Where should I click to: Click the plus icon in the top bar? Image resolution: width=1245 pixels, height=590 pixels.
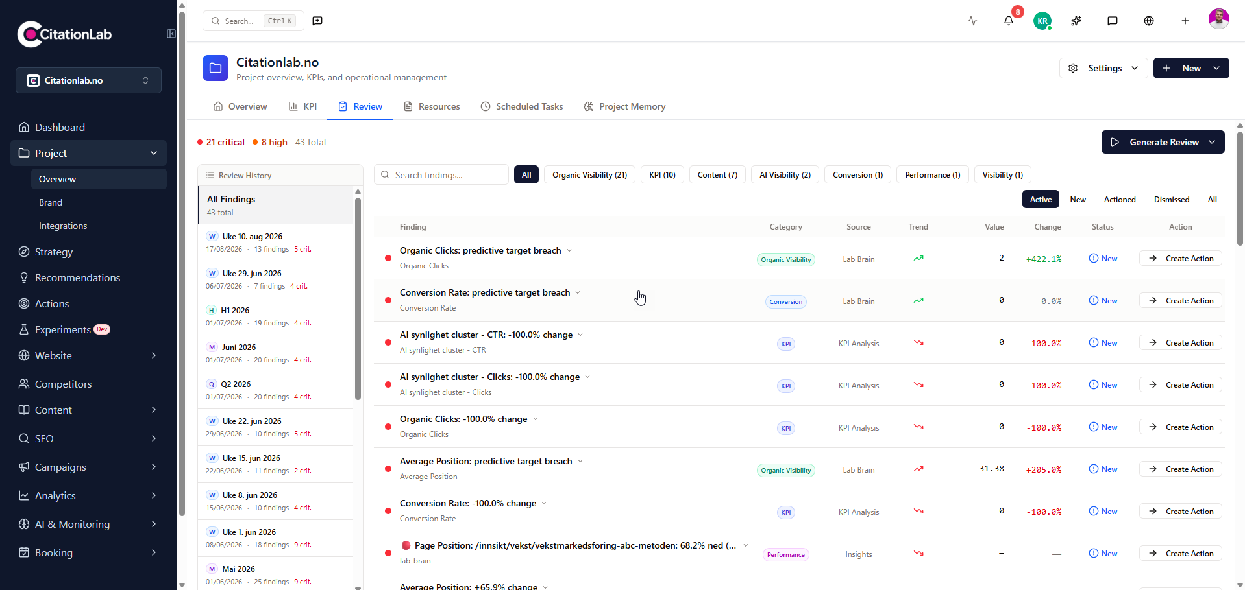tap(1185, 21)
